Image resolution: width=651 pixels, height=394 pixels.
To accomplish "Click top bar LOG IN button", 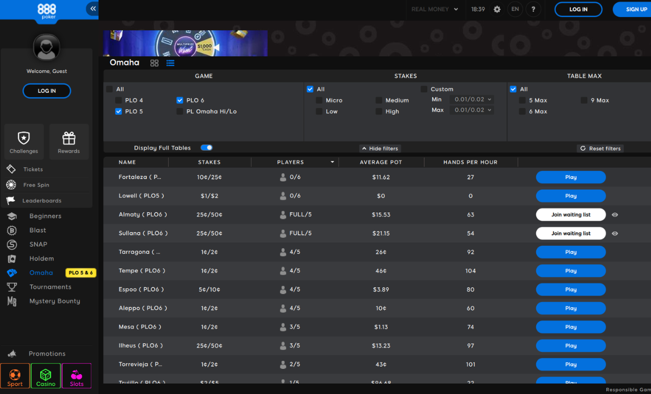I will (578, 9).
